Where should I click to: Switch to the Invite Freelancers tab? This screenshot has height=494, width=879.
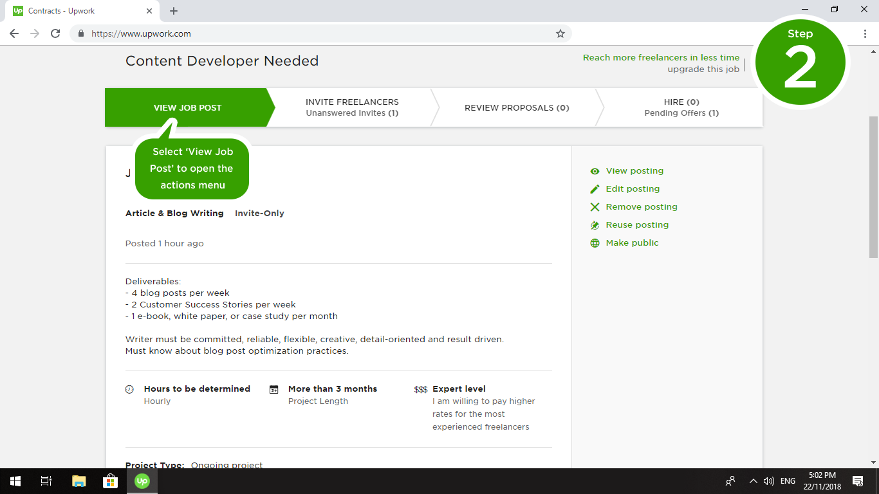352,107
